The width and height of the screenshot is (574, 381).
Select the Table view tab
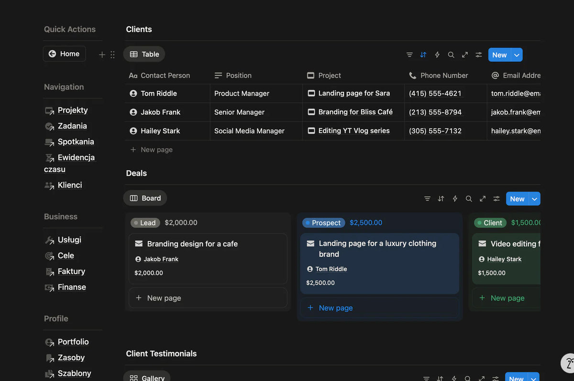click(x=144, y=54)
